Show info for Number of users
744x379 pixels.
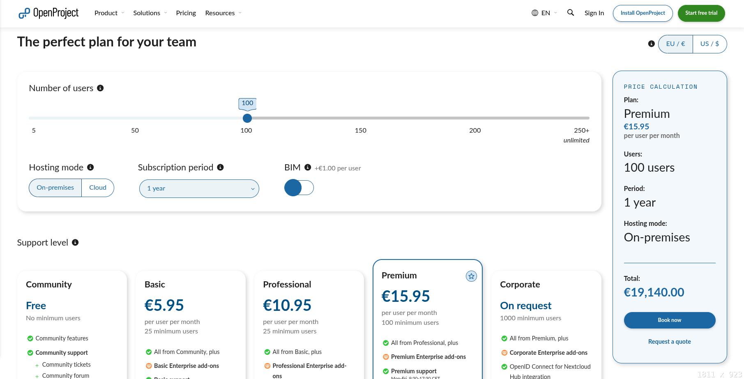[x=100, y=88]
